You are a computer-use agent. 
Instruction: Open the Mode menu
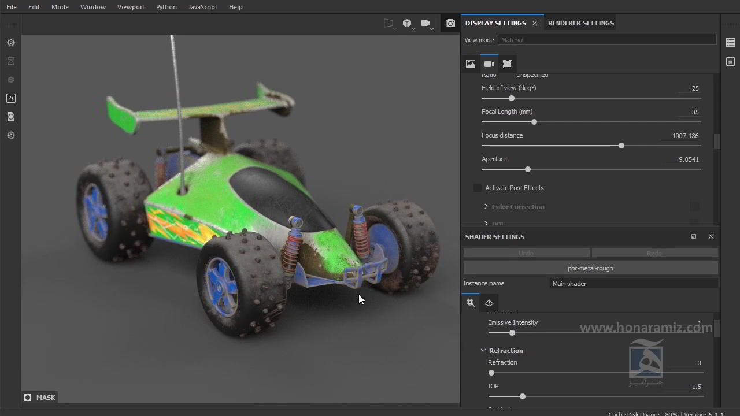click(60, 7)
